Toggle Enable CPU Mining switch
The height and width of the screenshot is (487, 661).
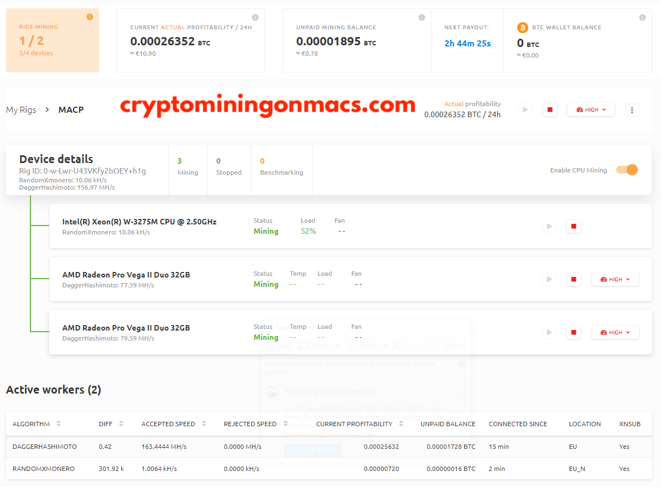coord(627,170)
